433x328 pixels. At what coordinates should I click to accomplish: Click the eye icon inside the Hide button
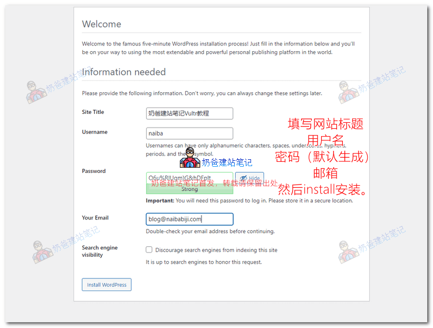pyautogui.click(x=244, y=178)
